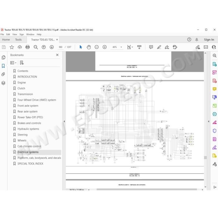Screen dimensions: 218x218
Task: Open the Attachments paperclip panel
Action: tap(3, 74)
